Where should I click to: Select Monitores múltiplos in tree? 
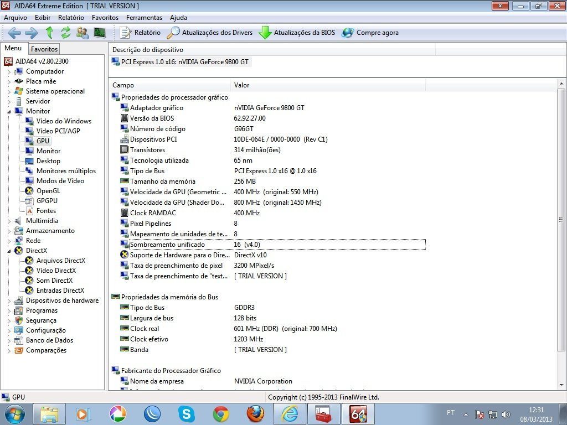[66, 171]
